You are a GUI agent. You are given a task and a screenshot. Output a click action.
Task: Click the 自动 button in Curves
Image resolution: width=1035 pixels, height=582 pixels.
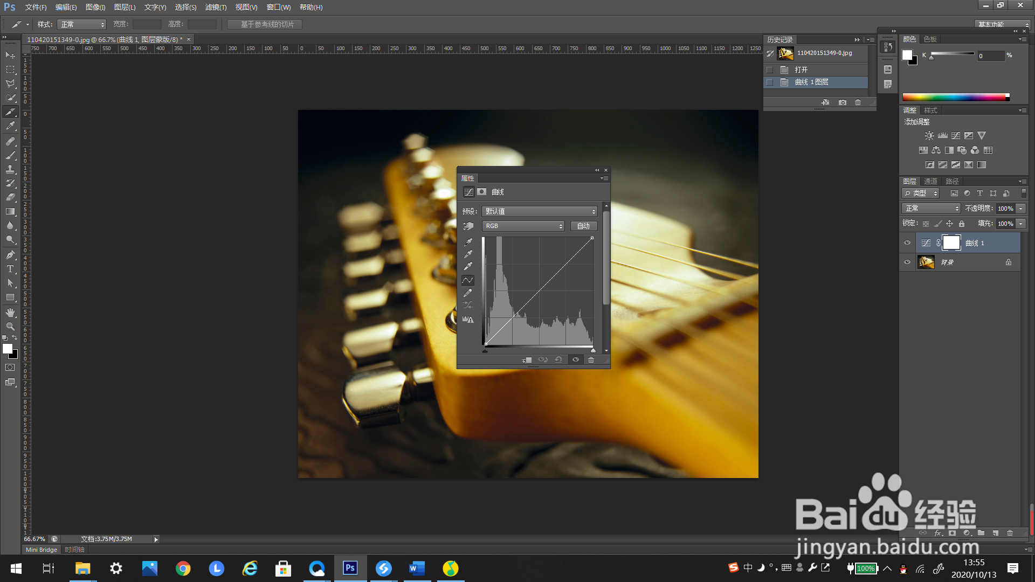coord(583,226)
